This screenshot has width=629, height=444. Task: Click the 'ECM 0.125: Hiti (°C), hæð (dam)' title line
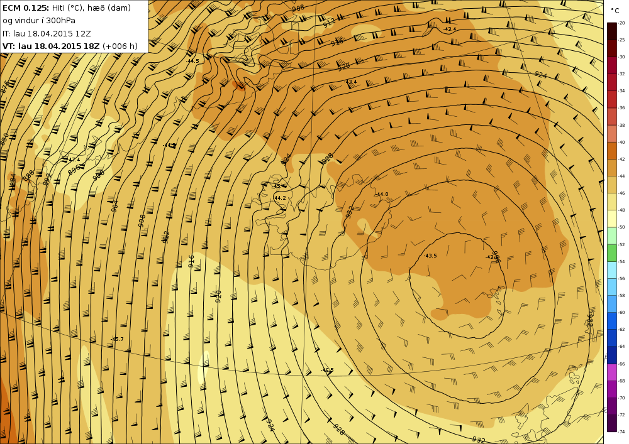click(67, 8)
